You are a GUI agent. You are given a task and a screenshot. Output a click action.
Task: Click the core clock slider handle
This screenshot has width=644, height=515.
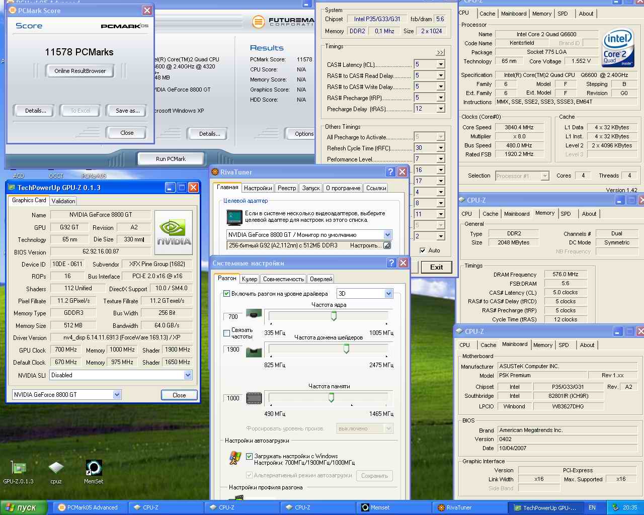334,316
